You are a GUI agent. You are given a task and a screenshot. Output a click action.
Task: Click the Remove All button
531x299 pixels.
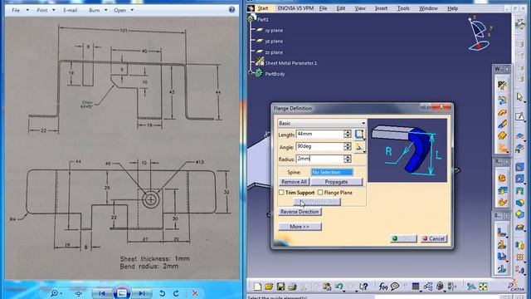click(294, 182)
